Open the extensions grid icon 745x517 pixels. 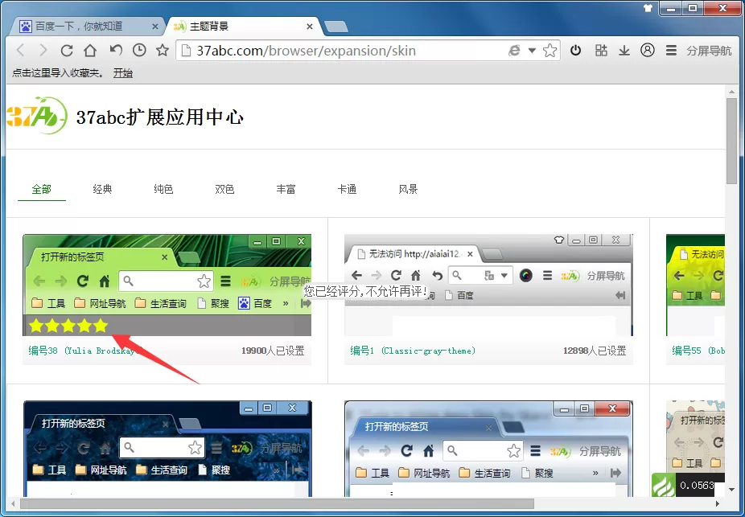point(601,50)
